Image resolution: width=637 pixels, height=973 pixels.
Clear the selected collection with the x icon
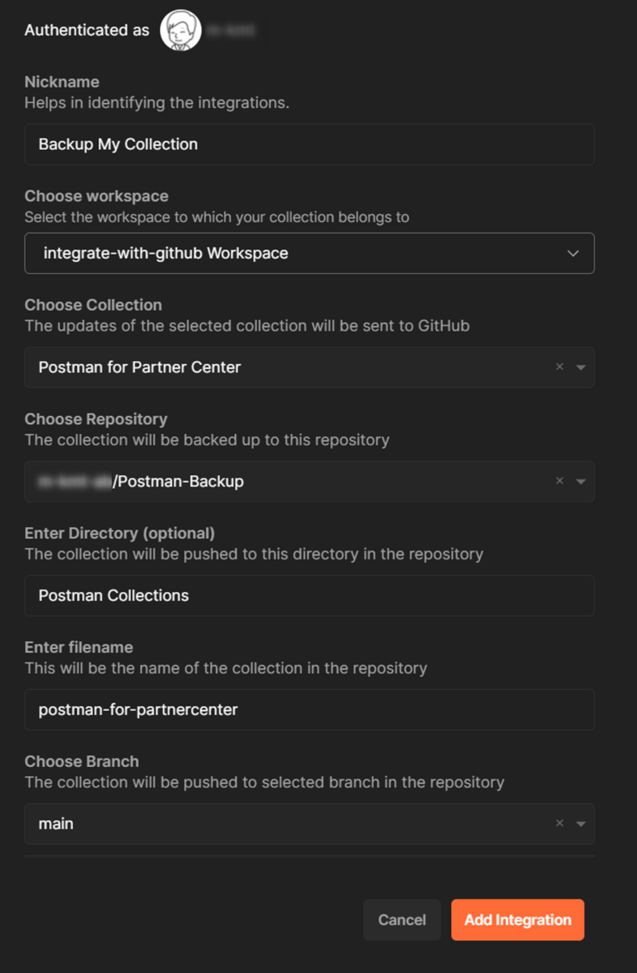click(x=559, y=367)
